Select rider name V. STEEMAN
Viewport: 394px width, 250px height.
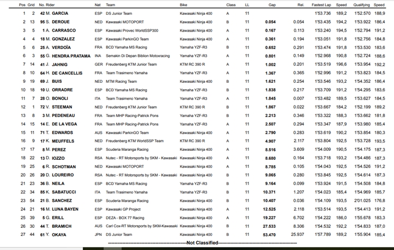(x=59, y=107)
